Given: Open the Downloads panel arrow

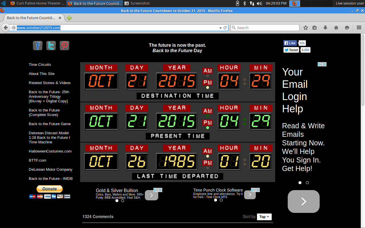Looking at the screenshot, I should [325, 28].
